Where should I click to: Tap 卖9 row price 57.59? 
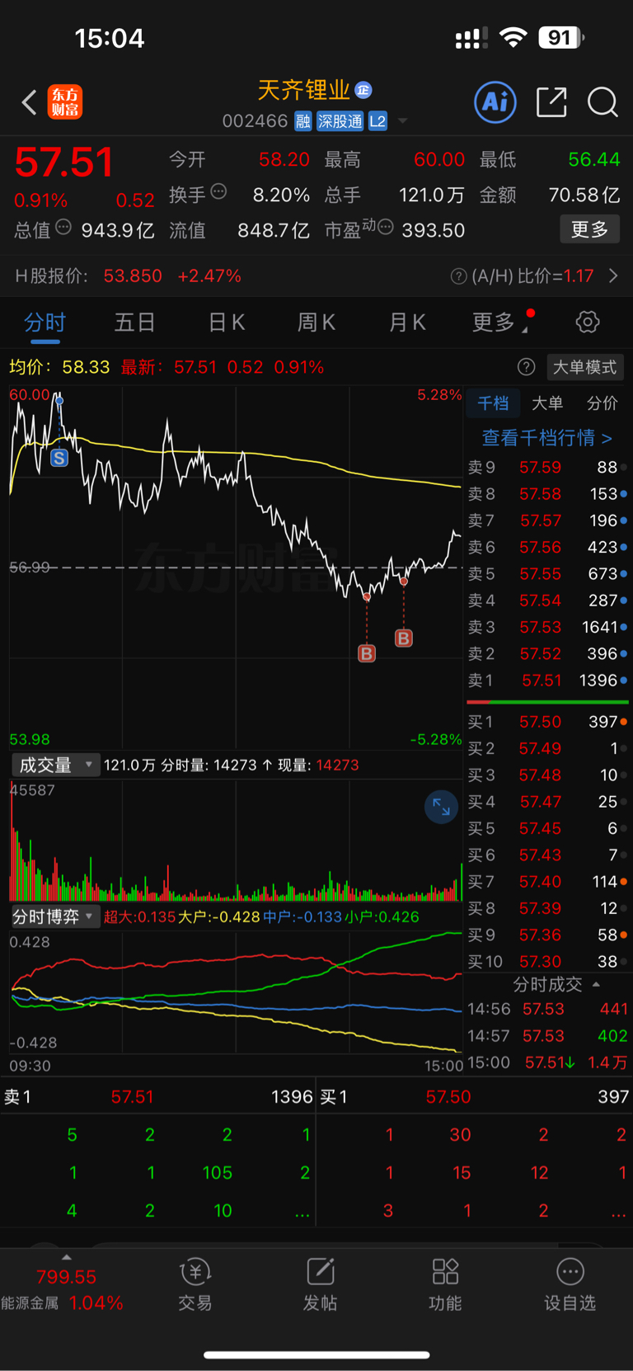(x=540, y=468)
